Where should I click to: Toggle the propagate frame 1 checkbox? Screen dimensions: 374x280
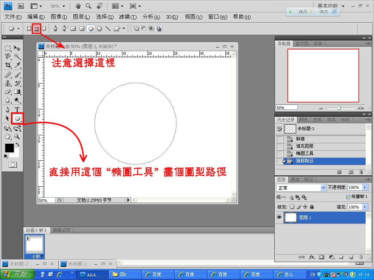pyautogui.click(x=348, y=197)
